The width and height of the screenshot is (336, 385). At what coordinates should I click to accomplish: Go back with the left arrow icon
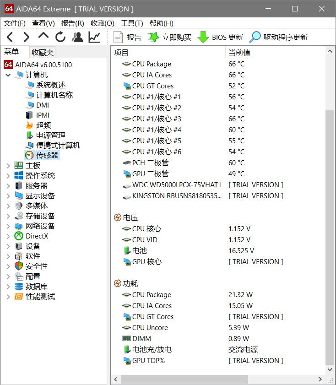[10, 37]
